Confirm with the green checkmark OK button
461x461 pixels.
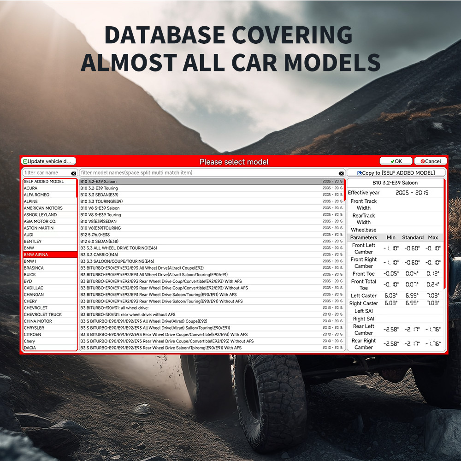396,161
